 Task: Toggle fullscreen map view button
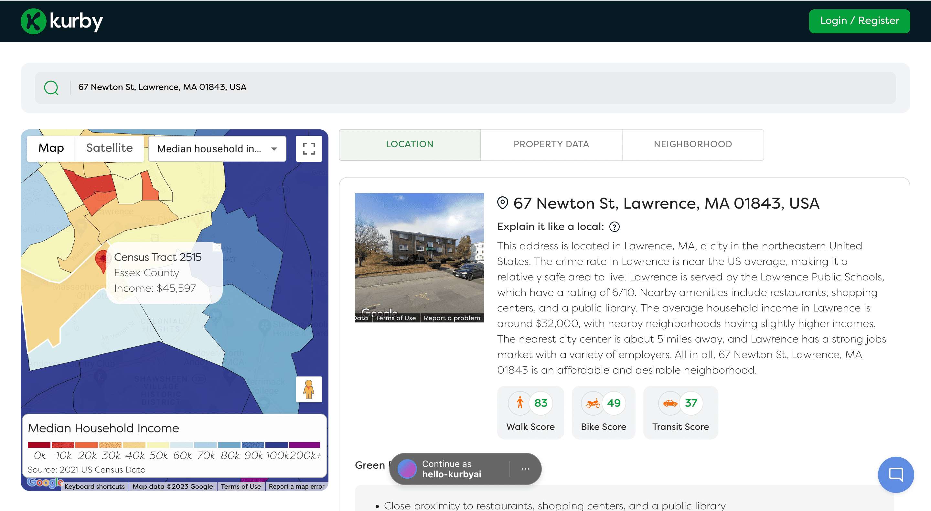click(x=308, y=149)
